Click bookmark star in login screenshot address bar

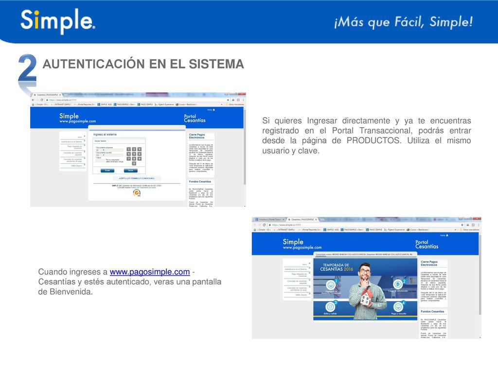point(228,100)
